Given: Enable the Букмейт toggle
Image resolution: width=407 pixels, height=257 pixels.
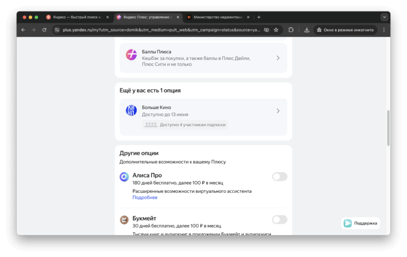Looking at the screenshot, I should [279, 220].
